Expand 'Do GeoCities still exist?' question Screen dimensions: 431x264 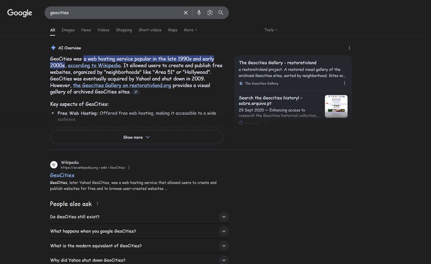click(x=139, y=217)
